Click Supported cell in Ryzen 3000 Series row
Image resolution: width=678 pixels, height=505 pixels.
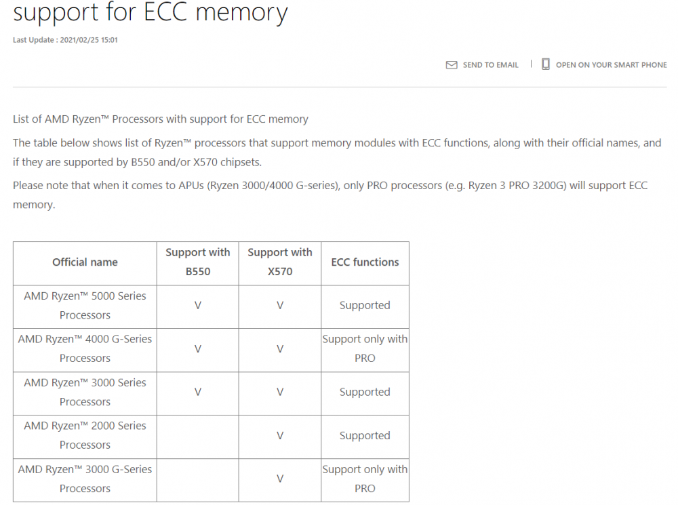[365, 392]
